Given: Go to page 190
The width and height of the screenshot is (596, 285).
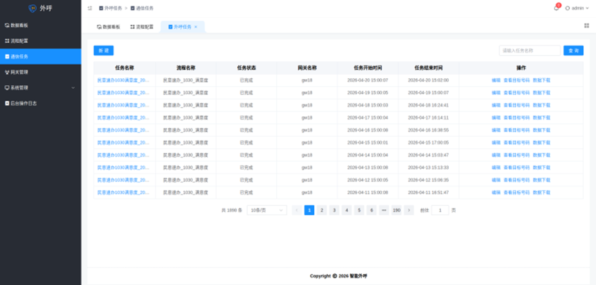Looking at the screenshot, I should (397, 210).
